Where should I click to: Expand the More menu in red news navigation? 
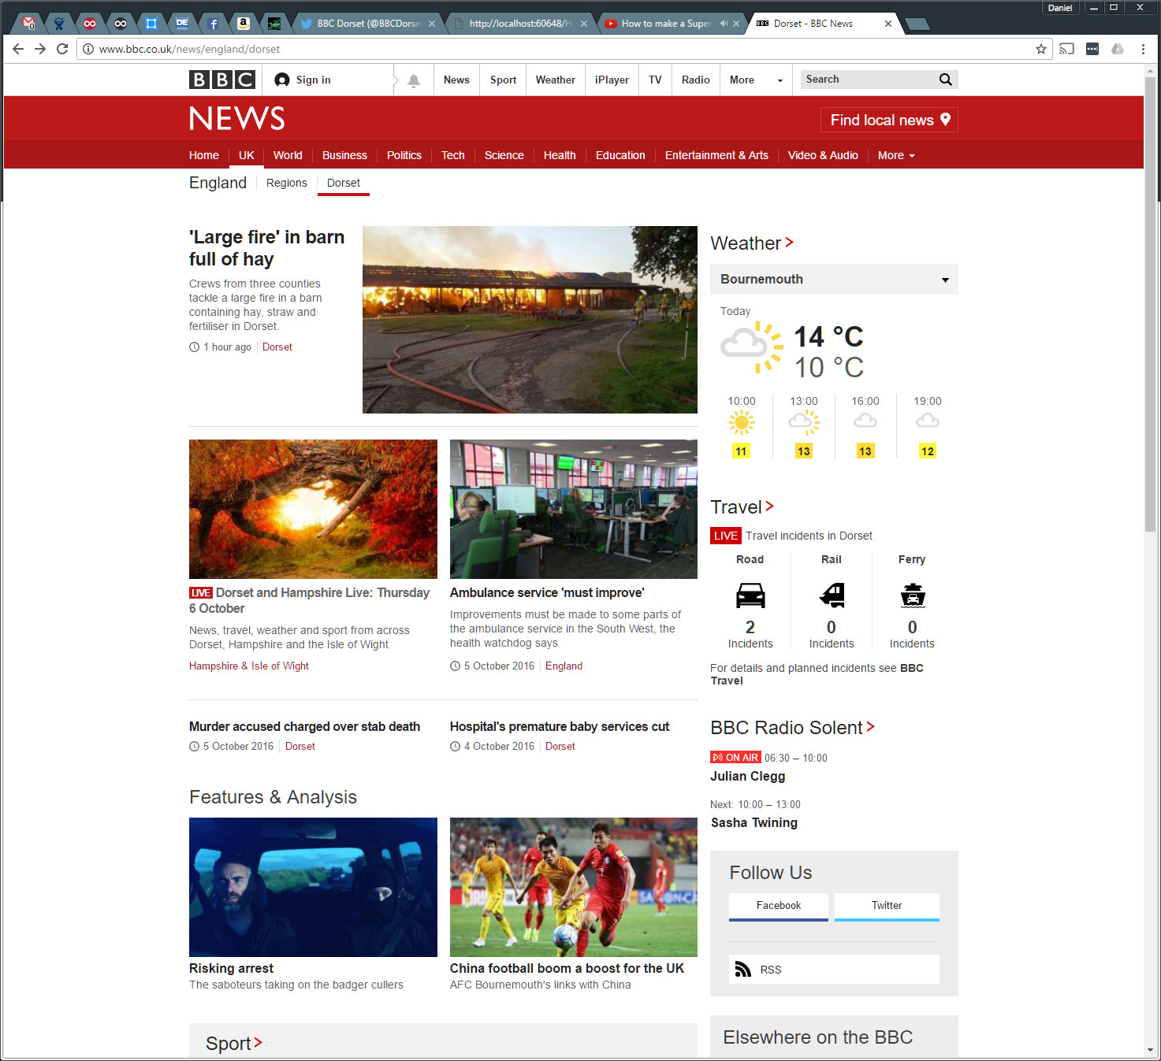click(896, 155)
